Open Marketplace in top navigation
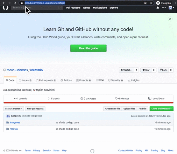 pos(100,8)
